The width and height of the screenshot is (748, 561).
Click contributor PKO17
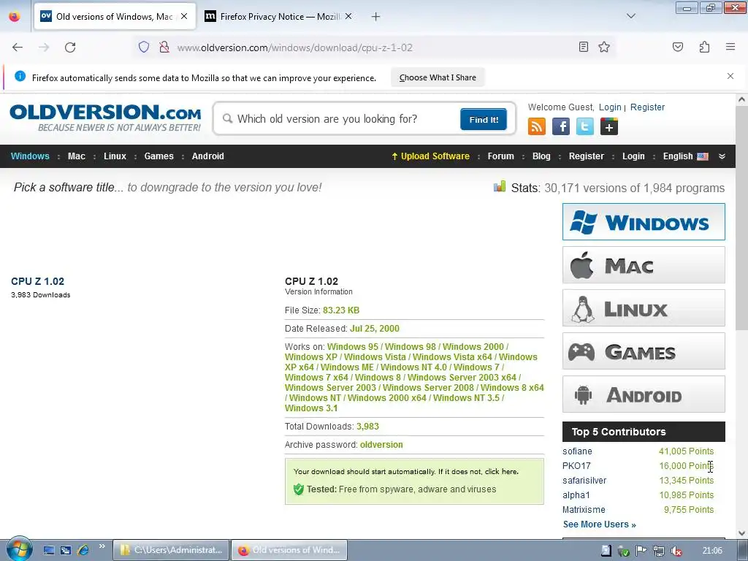coord(576,465)
